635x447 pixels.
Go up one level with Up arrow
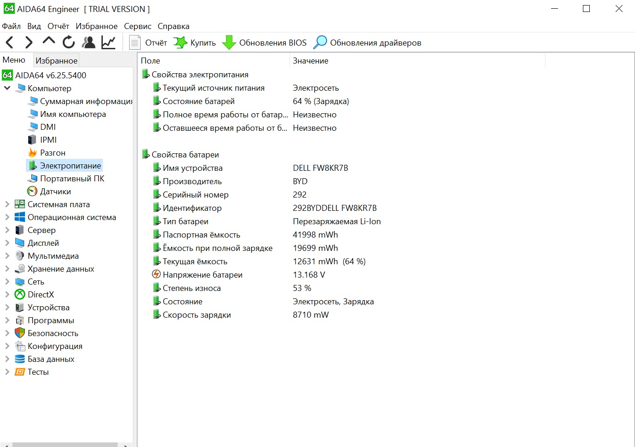48,42
